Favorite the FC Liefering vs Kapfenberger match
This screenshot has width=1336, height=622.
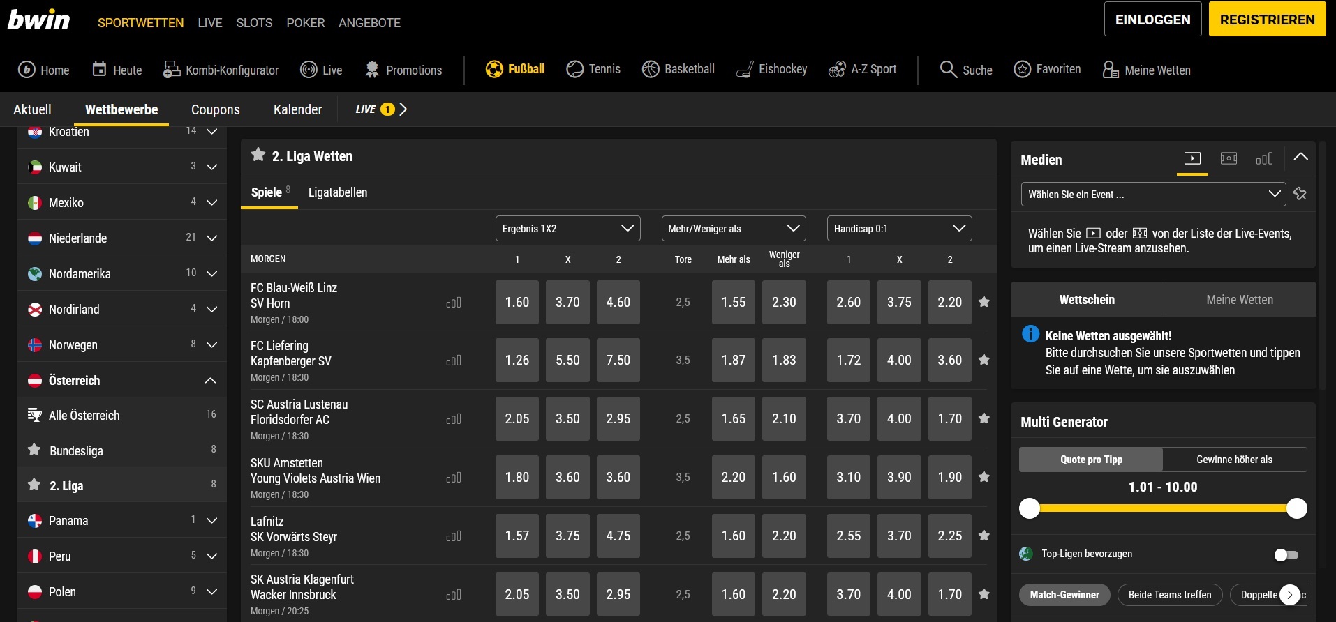(x=984, y=360)
